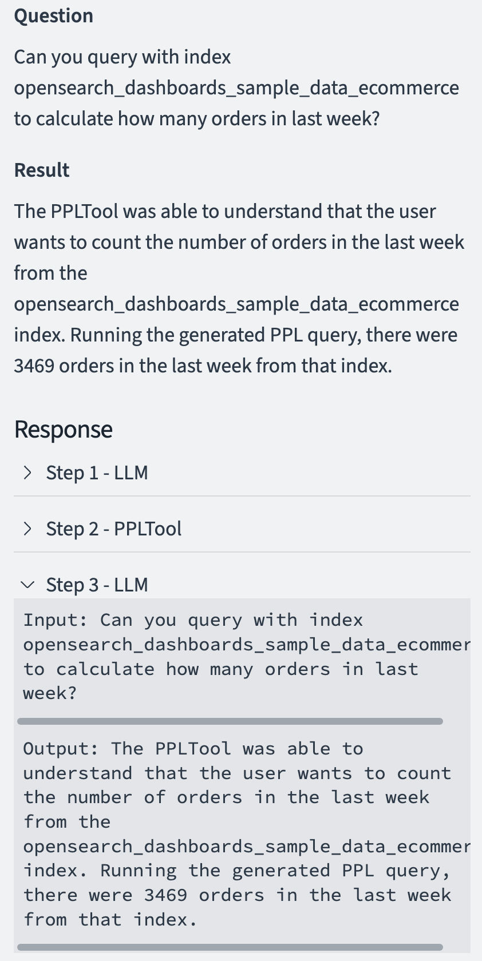Click "there were 3469 orders" line in Output
The image size is (482, 961).
pyautogui.click(x=237, y=895)
